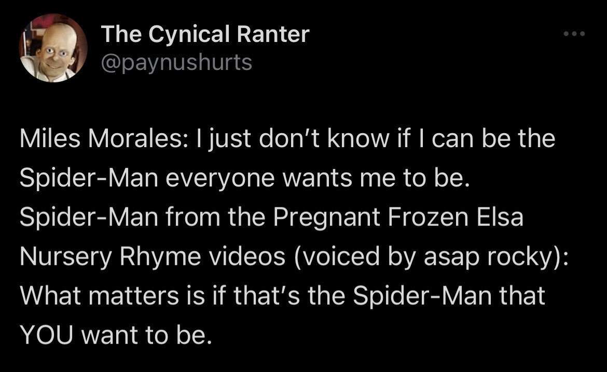Viewport: 607px width, 372px height.
Task: Open The Cynical Ranter's profile avatar
Action: pyautogui.click(x=53, y=48)
